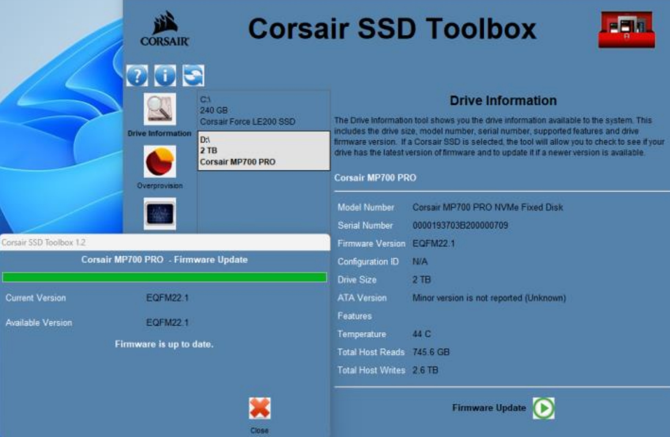The width and height of the screenshot is (670, 437).
Task: Click the Drive Size value 2 TB
Action: click(421, 280)
